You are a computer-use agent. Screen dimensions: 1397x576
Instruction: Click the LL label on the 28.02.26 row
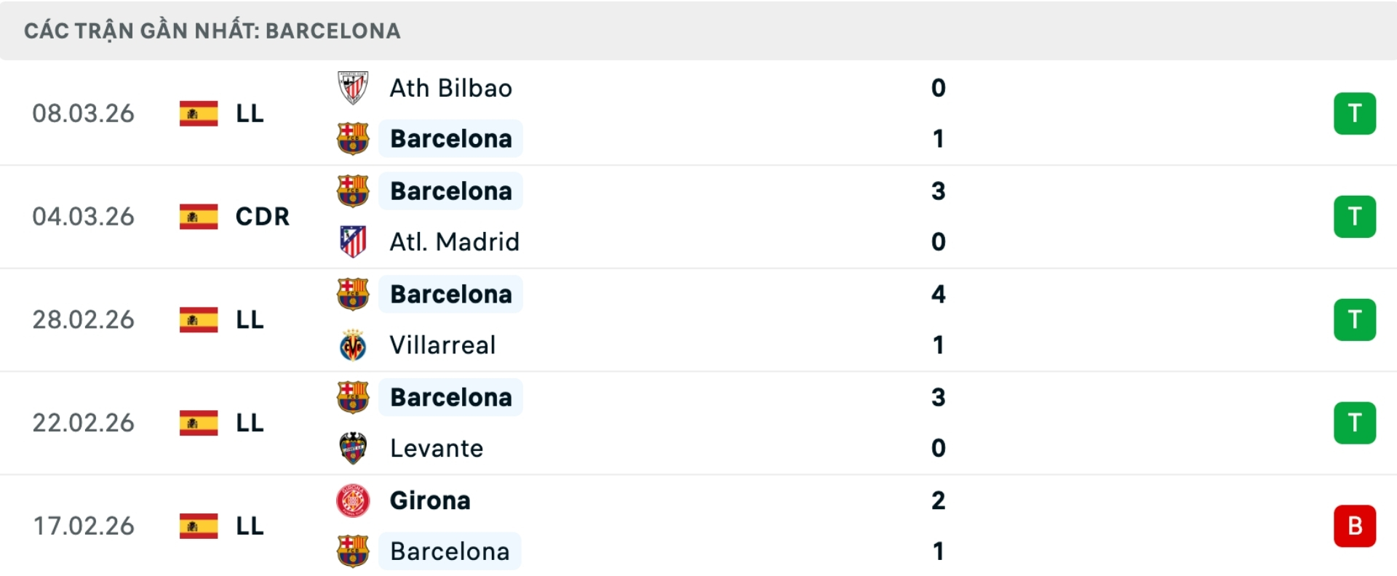pyautogui.click(x=249, y=319)
